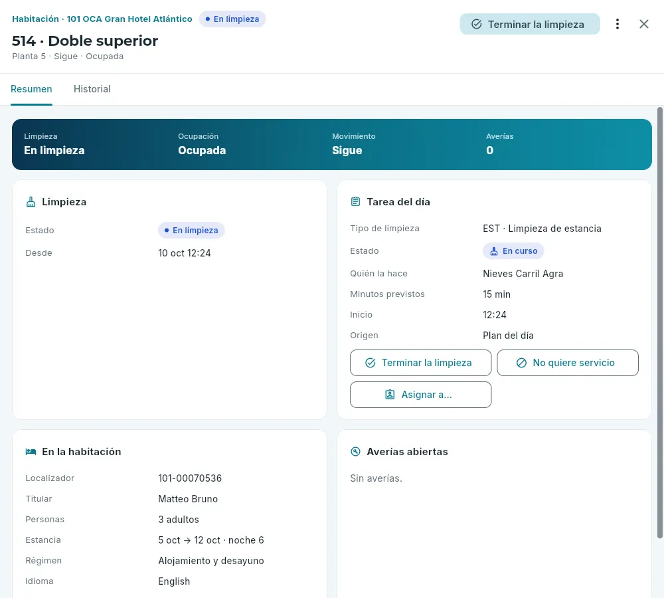The width and height of the screenshot is (664, 598).
Task: Click the bed icon beside En la habitación
Action: (x=31, y=452)
